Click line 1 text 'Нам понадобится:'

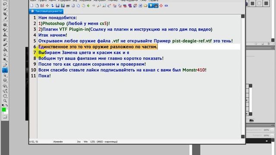click(x=57, y=18)
